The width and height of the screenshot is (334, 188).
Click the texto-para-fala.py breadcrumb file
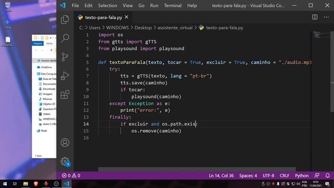click(224, 28)
